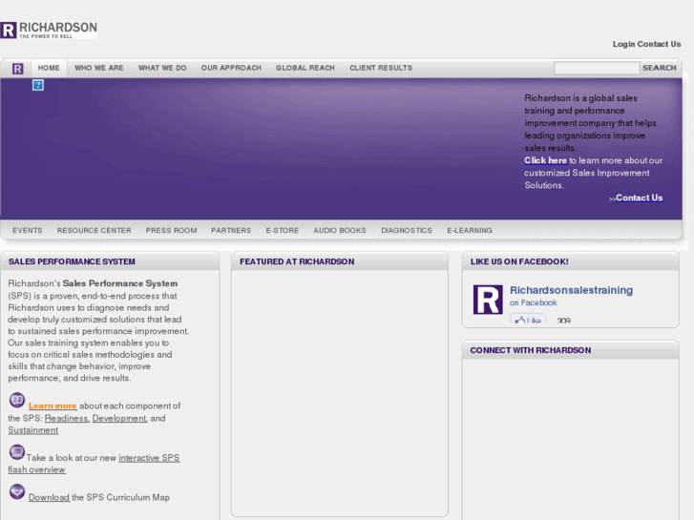The image size is (694, 520).
Task: Click the purple interactive SPS screen icon
Action: [17, 452]
